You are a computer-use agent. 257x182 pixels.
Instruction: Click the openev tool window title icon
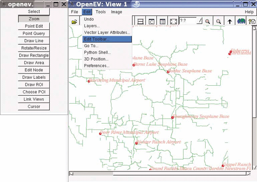pos(4,4)
